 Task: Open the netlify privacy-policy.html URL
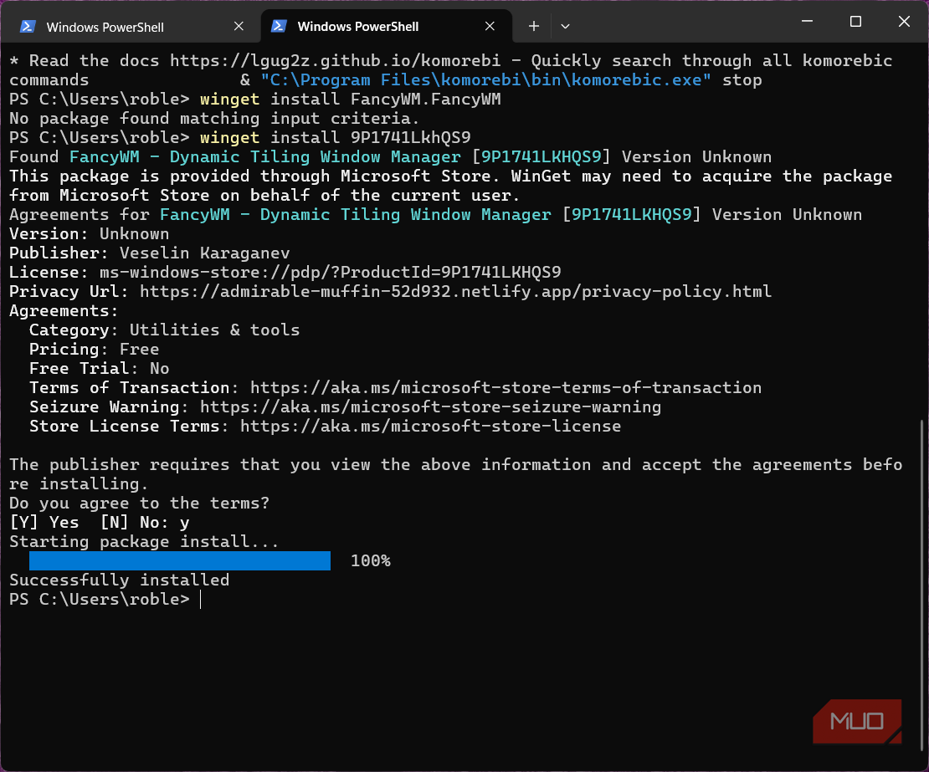click(x=455, y=292)
